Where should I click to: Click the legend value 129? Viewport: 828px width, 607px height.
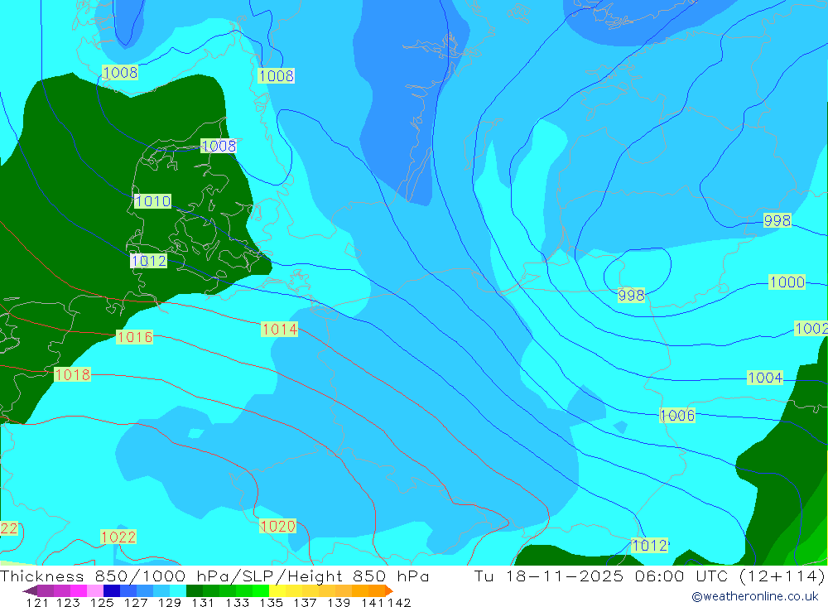click(170, 603)
